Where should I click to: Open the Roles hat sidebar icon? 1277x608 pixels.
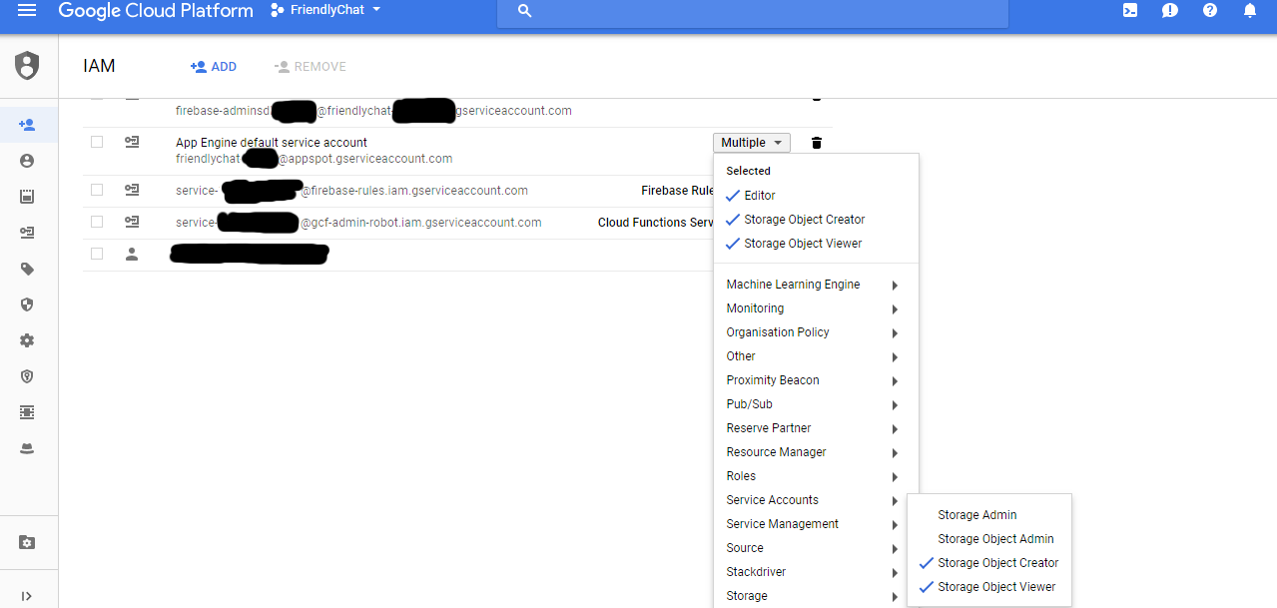[27, 449]
